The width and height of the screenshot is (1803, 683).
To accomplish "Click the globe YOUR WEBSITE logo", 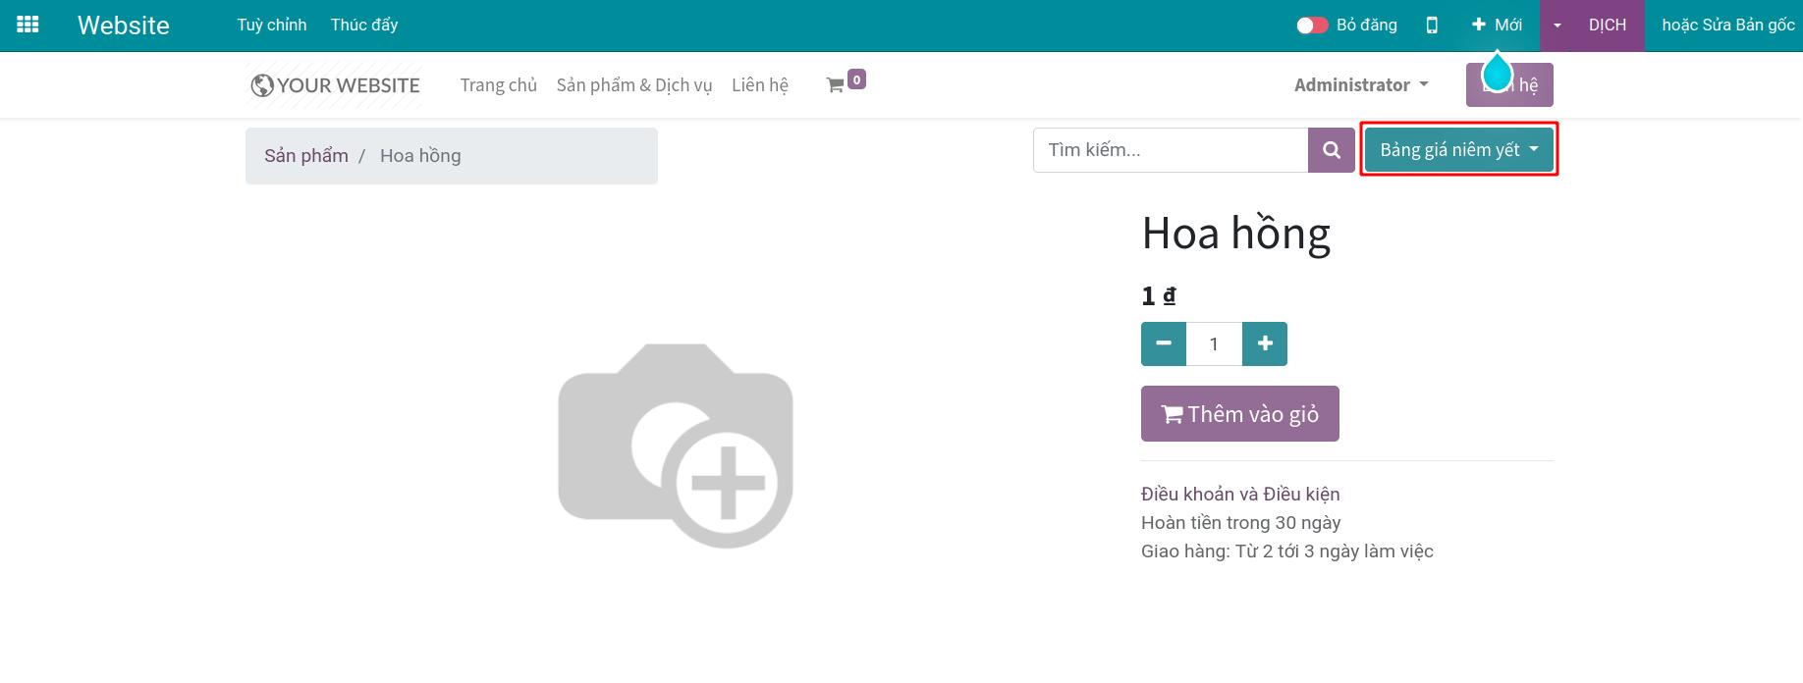I will click(335, 85).
